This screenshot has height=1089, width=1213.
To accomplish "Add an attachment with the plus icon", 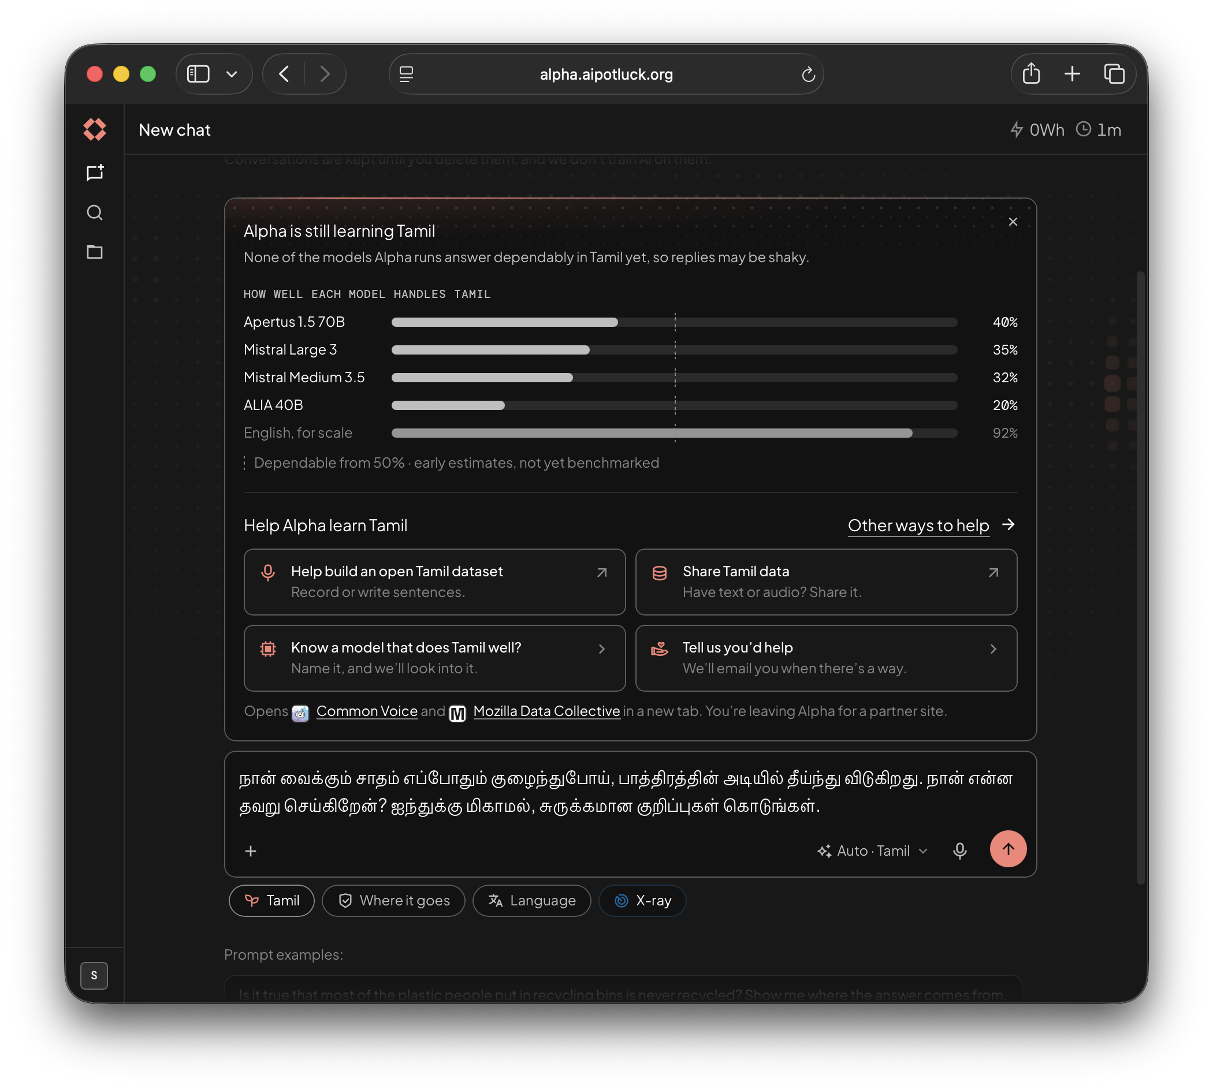I will click(251, 851).
